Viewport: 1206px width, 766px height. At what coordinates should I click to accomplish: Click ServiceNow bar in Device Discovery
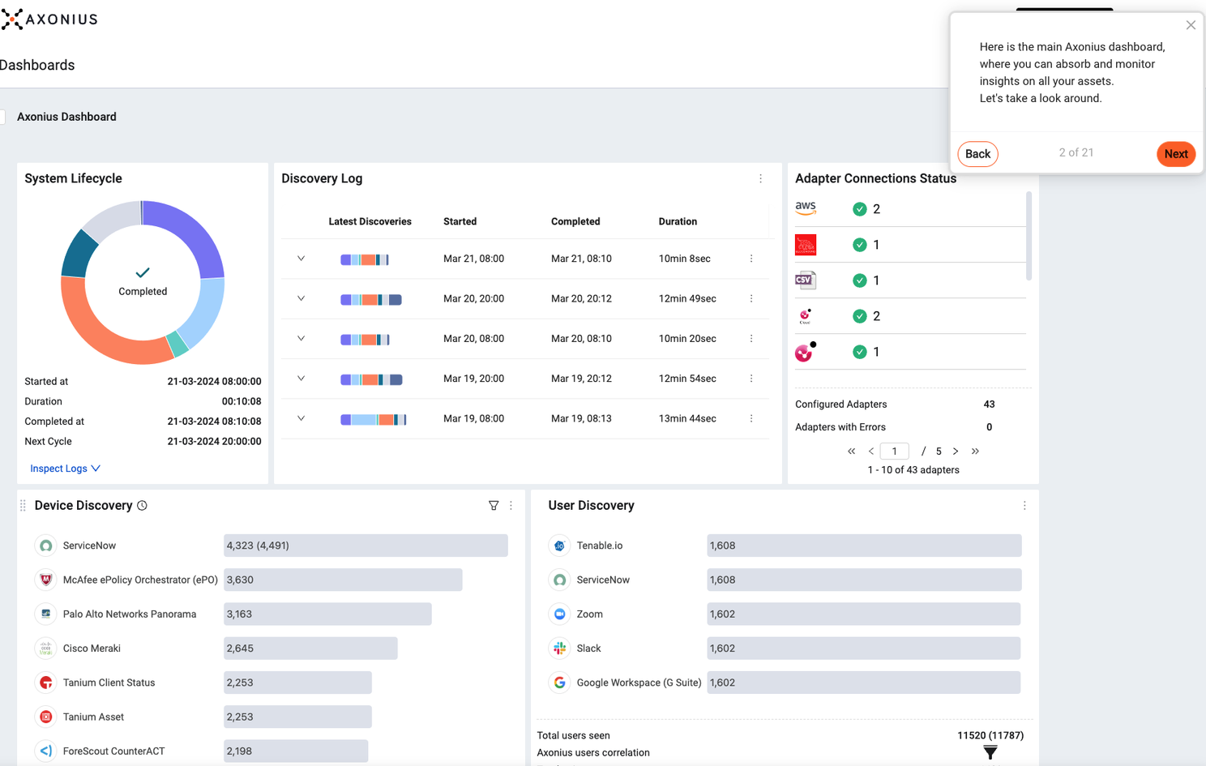(366, 546)
